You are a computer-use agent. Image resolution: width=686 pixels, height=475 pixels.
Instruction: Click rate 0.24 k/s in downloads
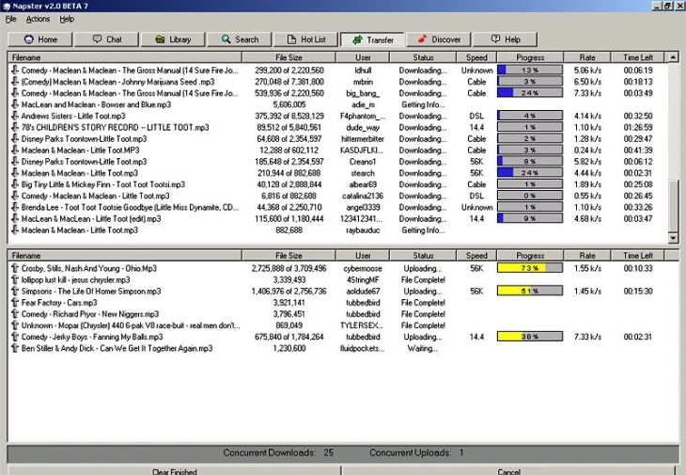point(587,150)
